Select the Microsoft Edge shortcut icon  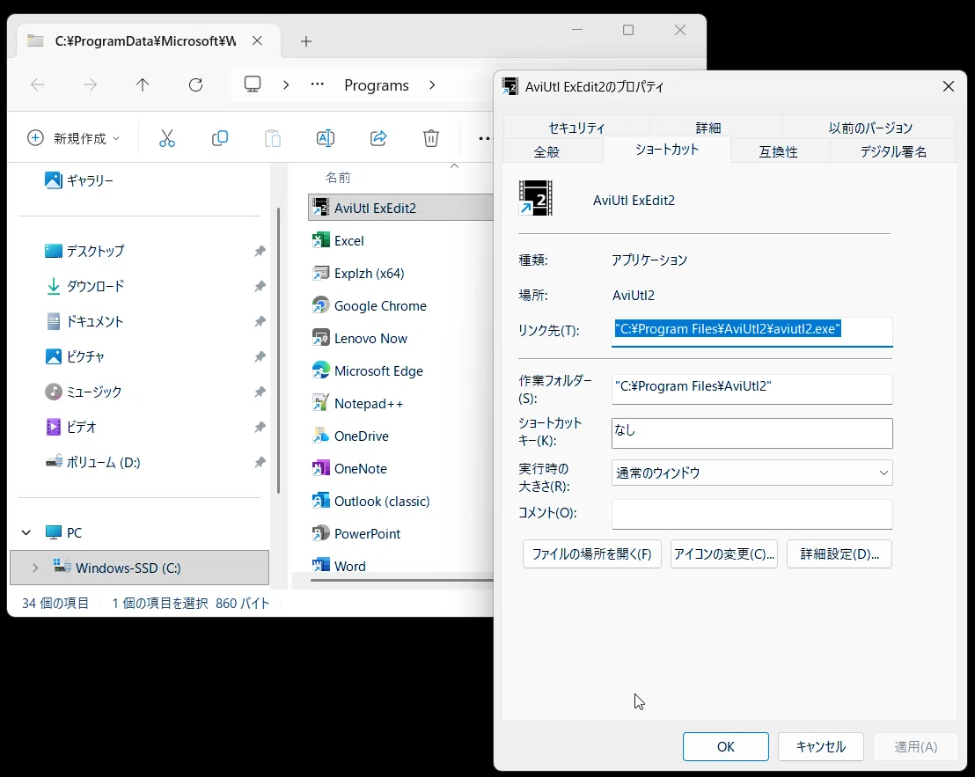point(320,370)
